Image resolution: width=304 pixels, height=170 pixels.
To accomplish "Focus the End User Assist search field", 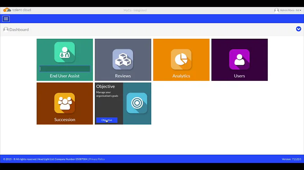I will 65,69.
